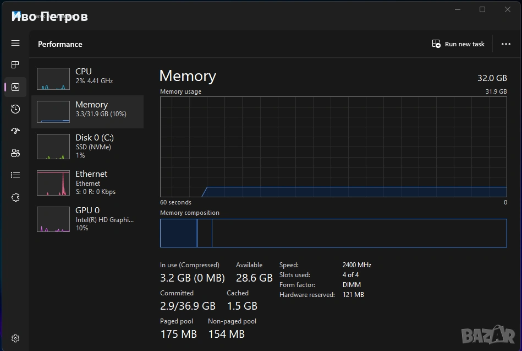Screen dimensions: 522x351
Task: Click the Memory usage graph
Action: click(333, 147)
